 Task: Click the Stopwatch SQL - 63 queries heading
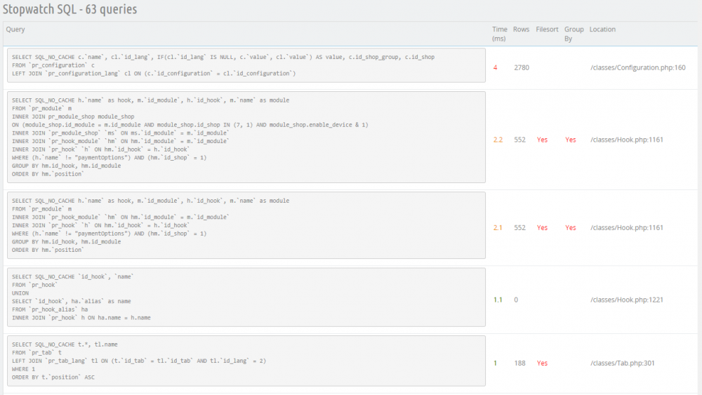point(70,10)
